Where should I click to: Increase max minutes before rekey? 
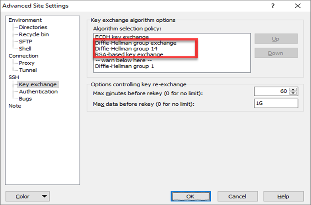click(293, 89)
